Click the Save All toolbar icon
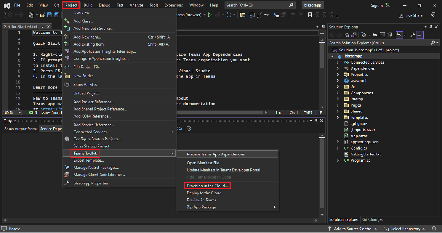The width and height of the screenshot is (442, 233). pos(56,15)
